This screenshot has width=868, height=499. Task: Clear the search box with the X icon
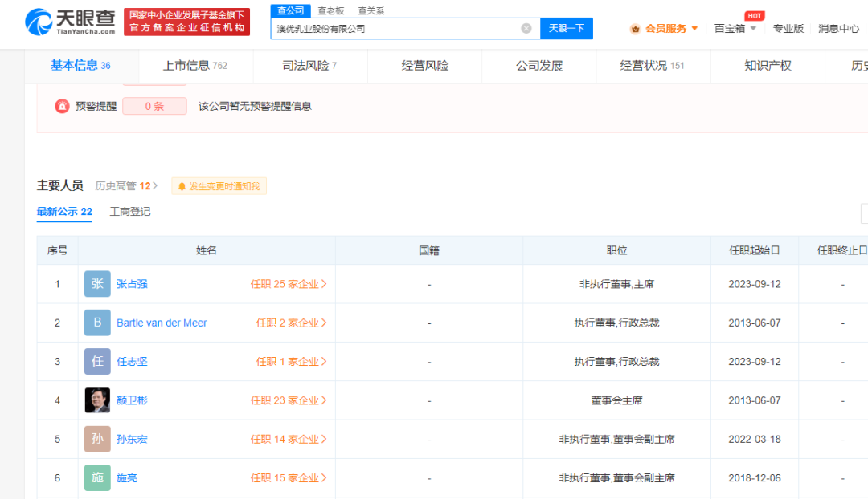pyautogui.click(x=526, y=29)
